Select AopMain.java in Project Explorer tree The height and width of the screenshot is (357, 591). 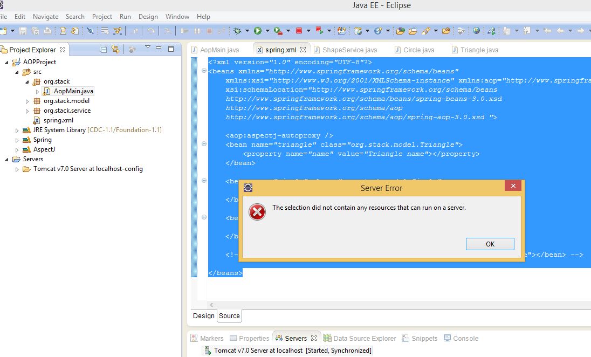tap(68, 91)
